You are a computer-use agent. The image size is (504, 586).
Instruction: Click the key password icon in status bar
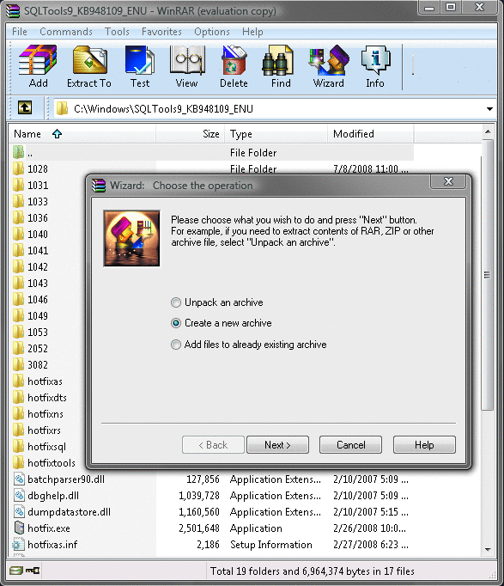click(33, 571)
